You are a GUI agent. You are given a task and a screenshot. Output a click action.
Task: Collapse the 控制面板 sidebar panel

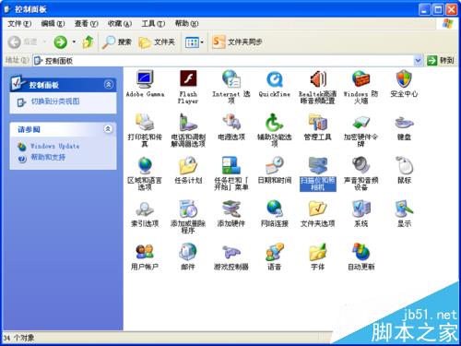[x=109, y=84]
